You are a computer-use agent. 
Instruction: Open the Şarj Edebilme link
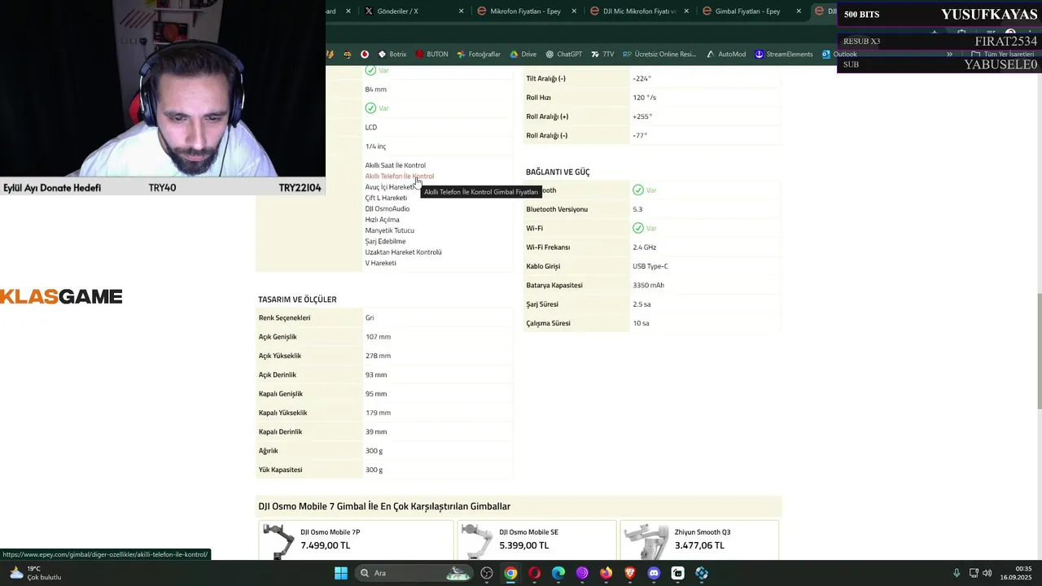coord(385,241)
